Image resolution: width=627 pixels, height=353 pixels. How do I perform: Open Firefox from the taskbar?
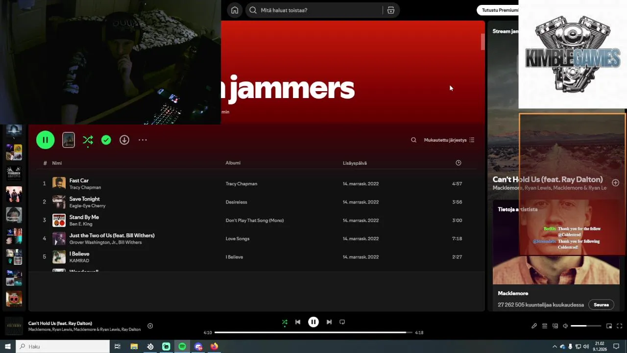click(x=214, y=347)
